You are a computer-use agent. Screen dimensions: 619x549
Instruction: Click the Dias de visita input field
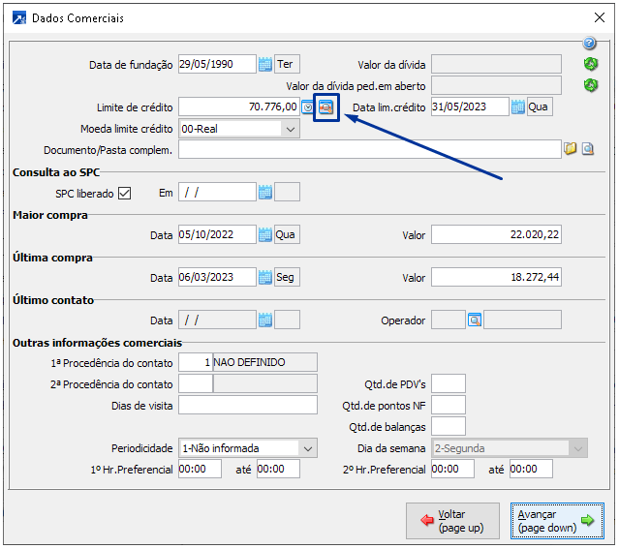(248, 405)
